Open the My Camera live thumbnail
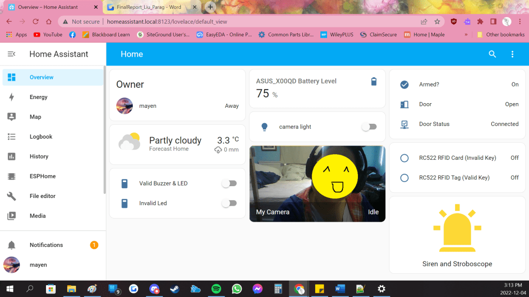This screenshot has width=529, height=297. (317, 184)
